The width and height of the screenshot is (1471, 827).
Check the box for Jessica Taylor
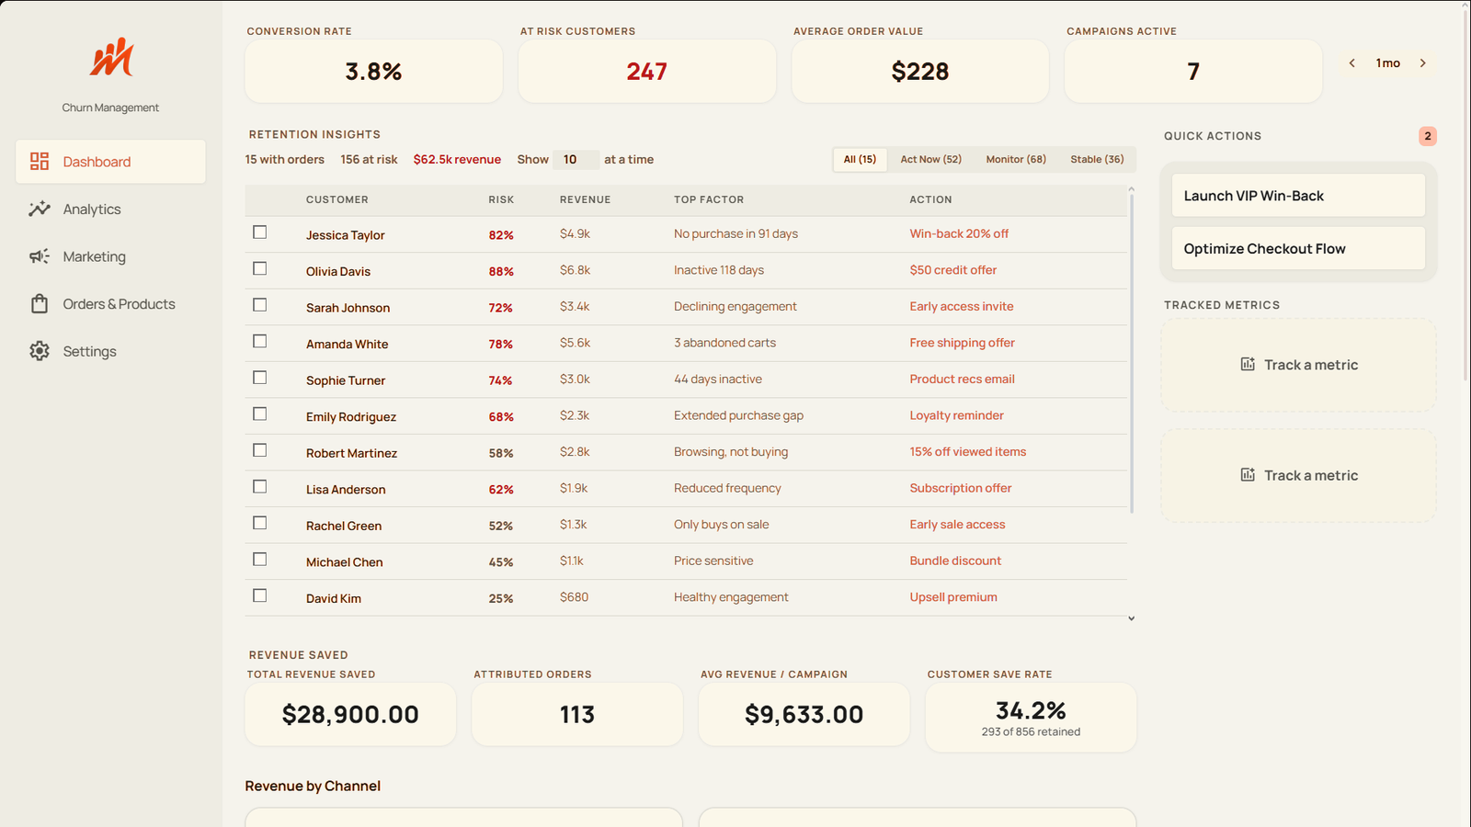tap(260, 232)
